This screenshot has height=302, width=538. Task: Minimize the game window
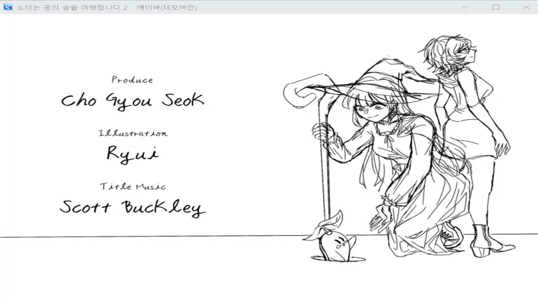(465, 7)
